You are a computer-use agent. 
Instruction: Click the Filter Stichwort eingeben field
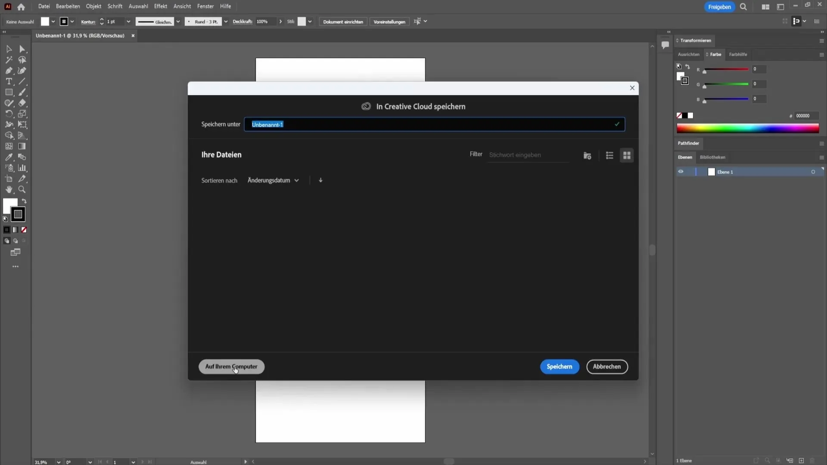click(x=528, y=155)
